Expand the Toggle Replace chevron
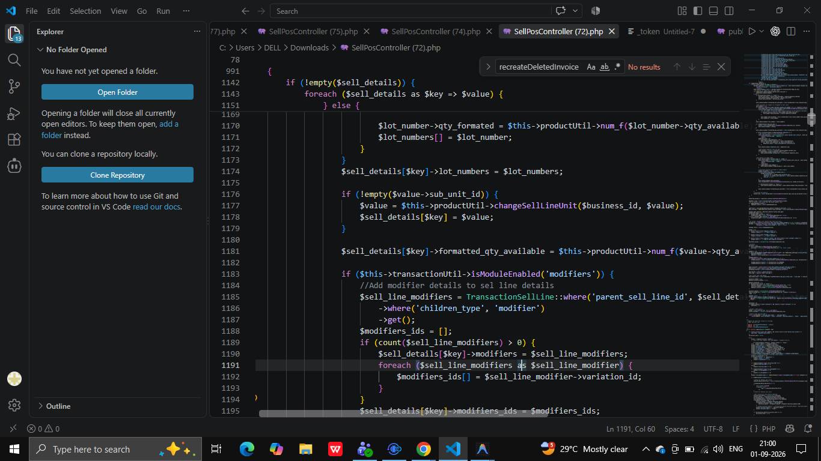The width and height of the screenshot is (821, 461). click(x=488, y=67)
